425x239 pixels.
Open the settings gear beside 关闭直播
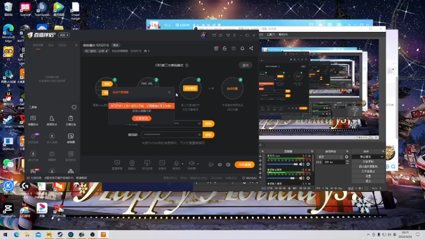228,165
